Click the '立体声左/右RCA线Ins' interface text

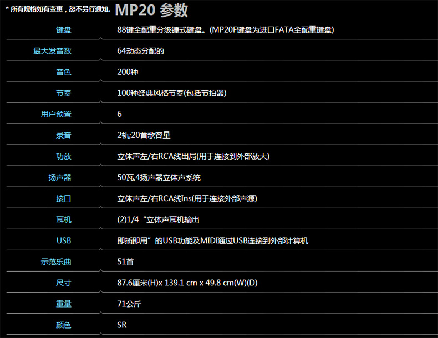[155, 198]
